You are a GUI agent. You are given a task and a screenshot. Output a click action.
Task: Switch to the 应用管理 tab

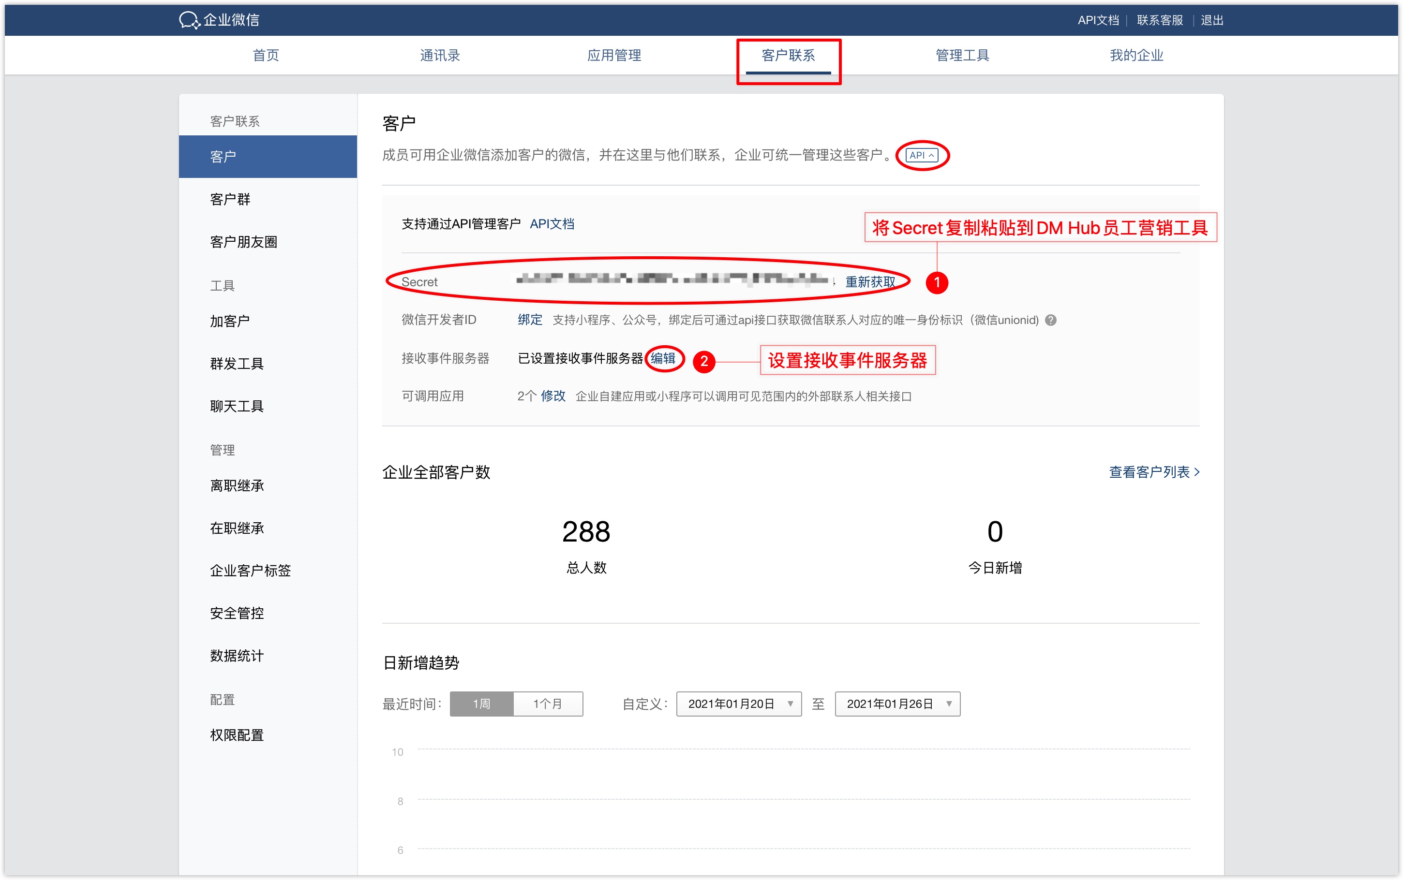(614, 55)
